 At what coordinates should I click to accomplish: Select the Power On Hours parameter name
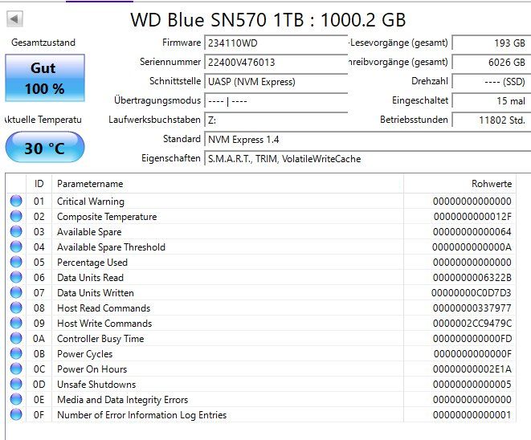click(92, 369)
